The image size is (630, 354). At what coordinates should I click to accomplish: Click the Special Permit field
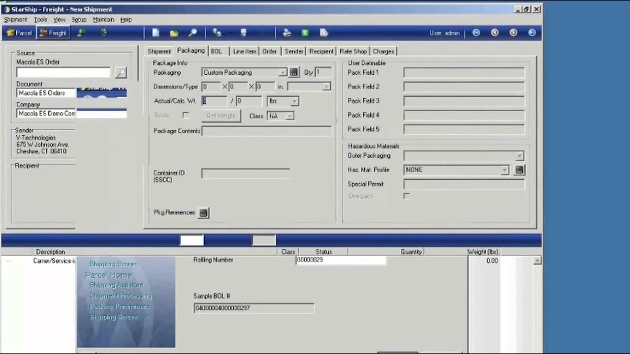464,184
